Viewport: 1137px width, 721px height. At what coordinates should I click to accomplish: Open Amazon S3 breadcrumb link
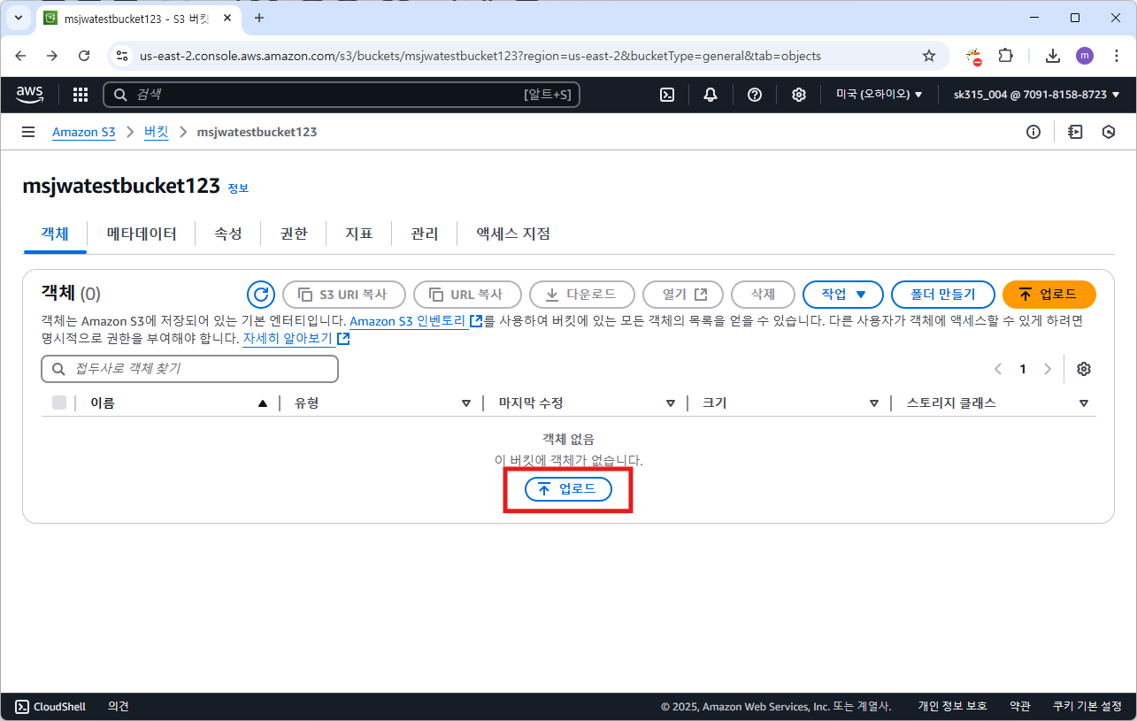[x=84, y=132]
